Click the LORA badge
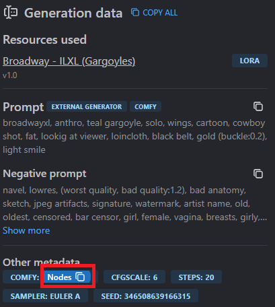Viewport: 275px width, 307px height. pos(249,61)
